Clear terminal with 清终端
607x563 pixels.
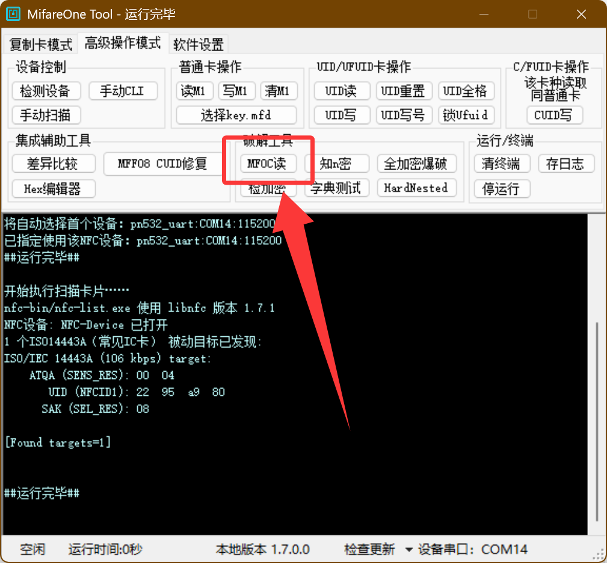tap(501, 164)
